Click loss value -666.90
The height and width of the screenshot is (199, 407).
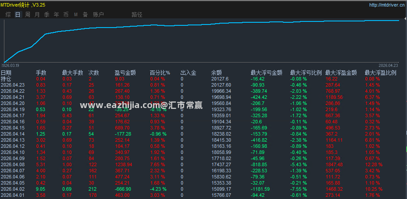point(123,189)
